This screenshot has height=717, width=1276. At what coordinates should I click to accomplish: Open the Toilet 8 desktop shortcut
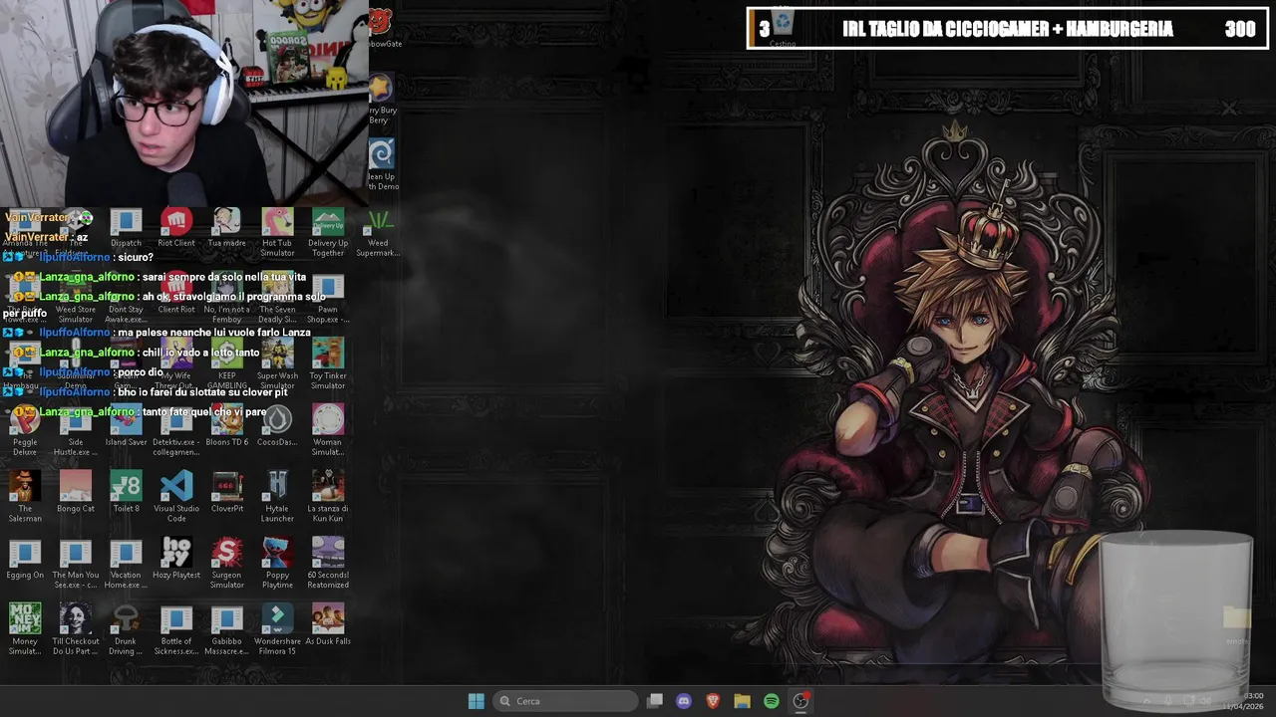[126, 494]
